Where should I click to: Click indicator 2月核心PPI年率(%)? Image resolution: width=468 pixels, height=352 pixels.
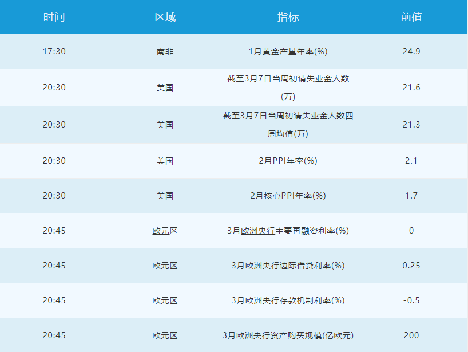(288, 196)
